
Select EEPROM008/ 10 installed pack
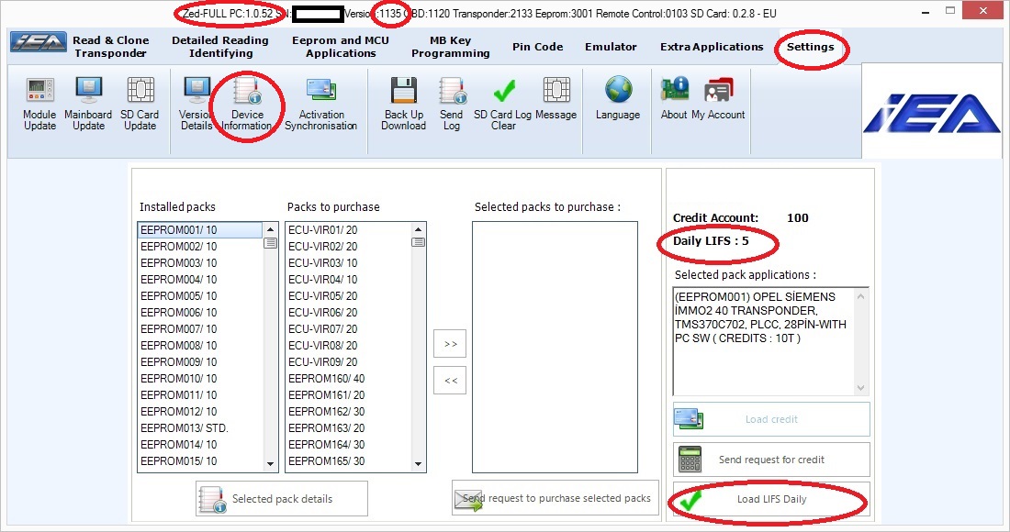tap(199, 346)
